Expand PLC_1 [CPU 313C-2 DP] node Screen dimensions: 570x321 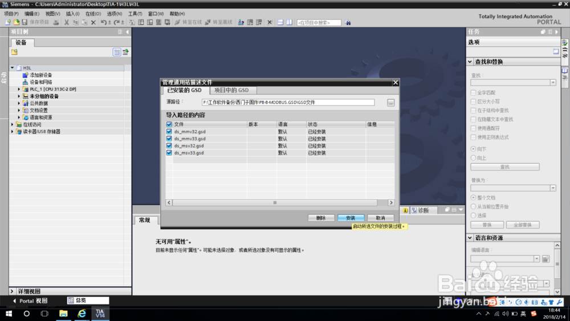point(19,89)
